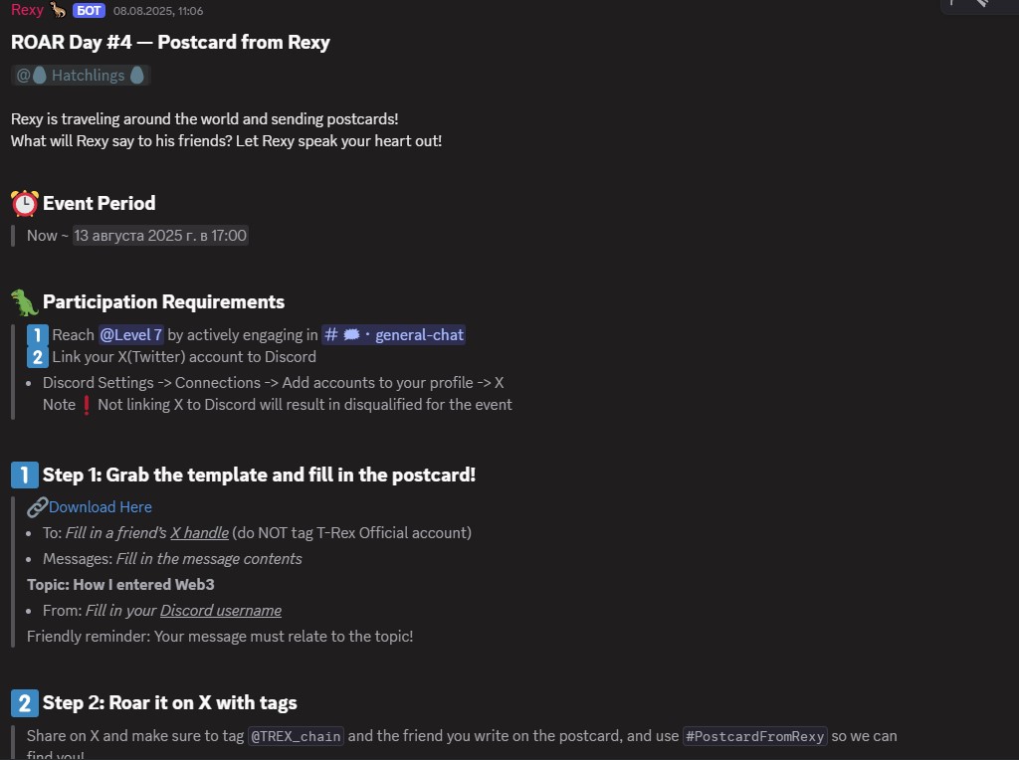Screen dimensions: 1019x760
Task: Click the chain link emoji before Download Here
Action: tap(37, 506)
